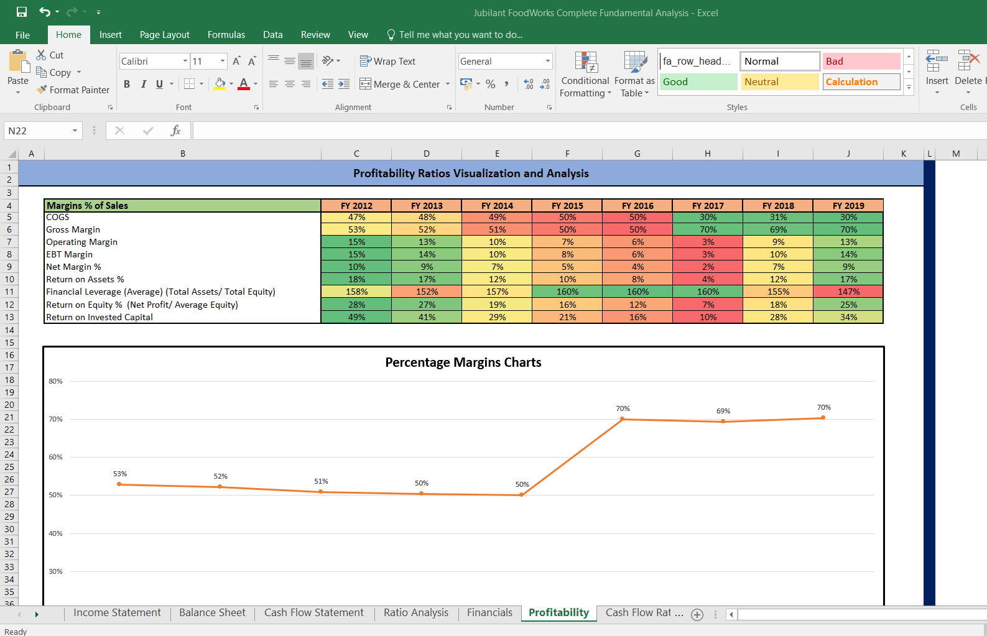The image size is (987, 636).
Task: Click the Decrease Indent icon
Action: (328, 84)
